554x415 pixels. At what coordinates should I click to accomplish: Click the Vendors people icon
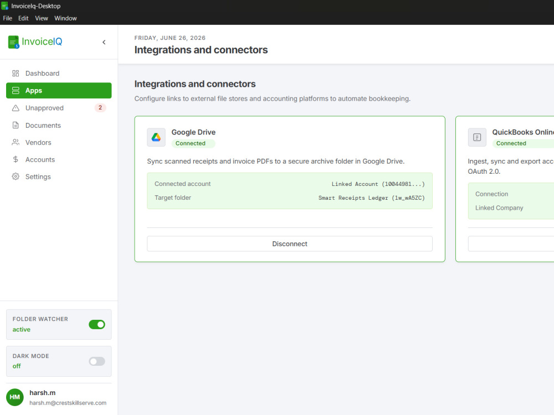16,142
